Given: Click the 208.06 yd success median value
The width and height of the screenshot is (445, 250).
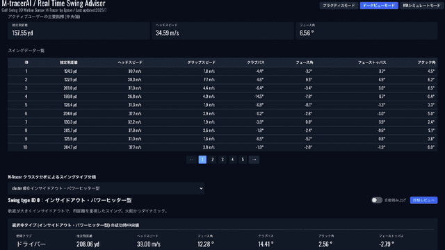Looking at the screenshot, I should click(88, 244).
